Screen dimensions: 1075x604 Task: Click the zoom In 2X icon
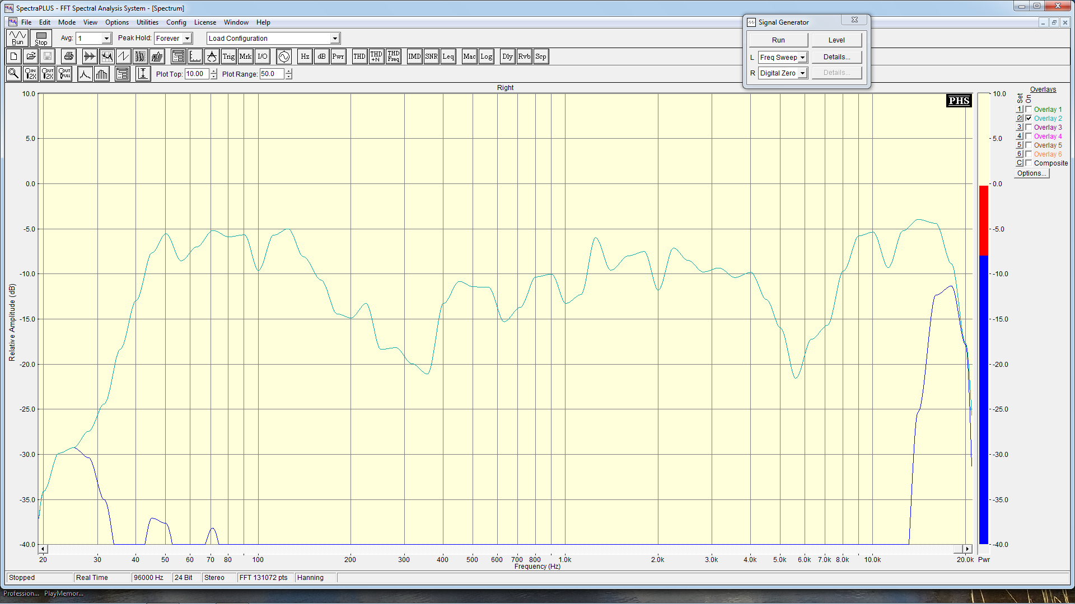pyautogui.click(x=31, y=74)
